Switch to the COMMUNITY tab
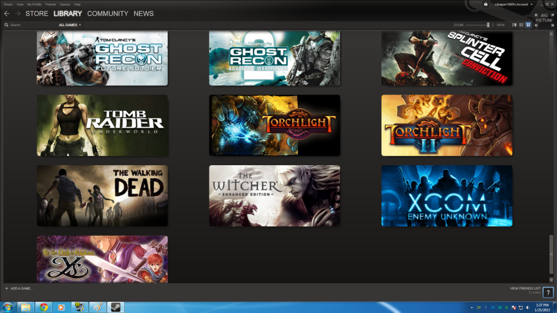 (108, 14)
